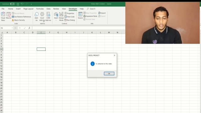Click the formula bar Enter checkmark
The image size is (201, 113).
tap(24, 28)
